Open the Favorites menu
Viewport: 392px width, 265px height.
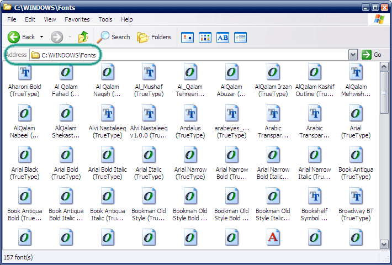tap(77, 19)
